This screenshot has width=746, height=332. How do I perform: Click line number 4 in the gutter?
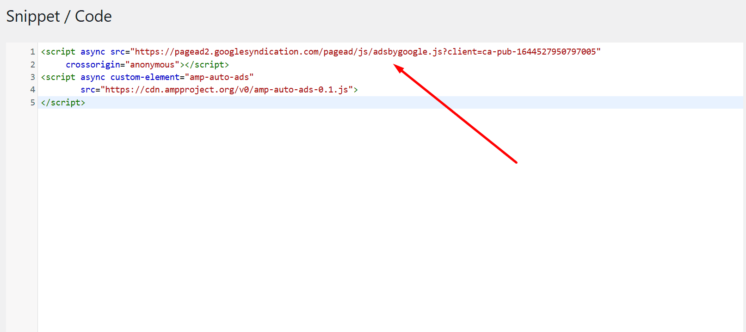coord(32,90)
